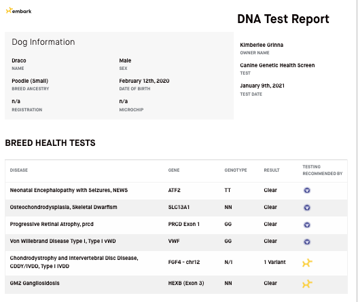Click the Clear result for SLC13A1
Viewport: 358px width, 302px height.
[270, 207]
